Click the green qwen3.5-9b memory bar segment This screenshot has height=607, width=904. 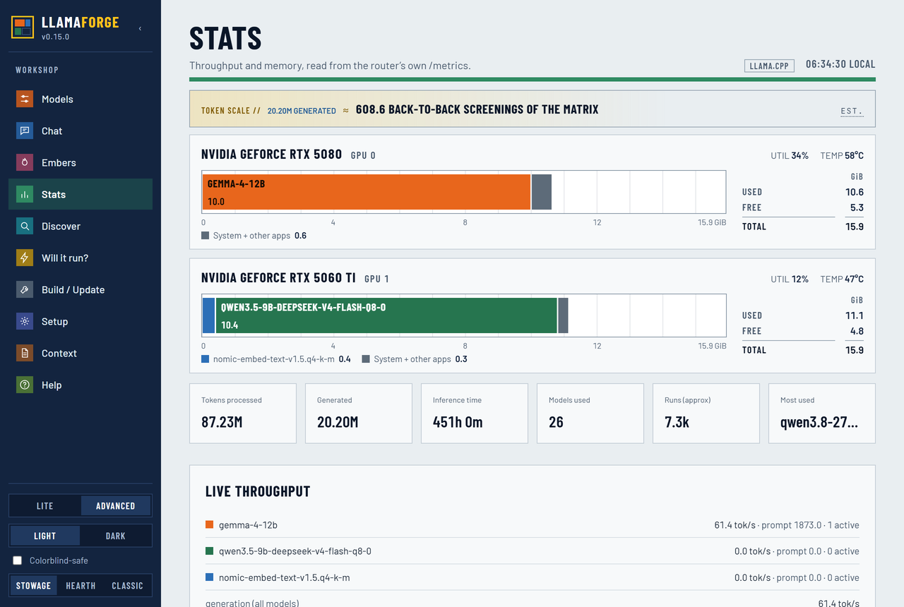(x=386, y=315)
